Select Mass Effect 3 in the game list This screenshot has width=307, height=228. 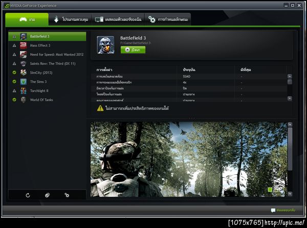[x=47, y=45]
